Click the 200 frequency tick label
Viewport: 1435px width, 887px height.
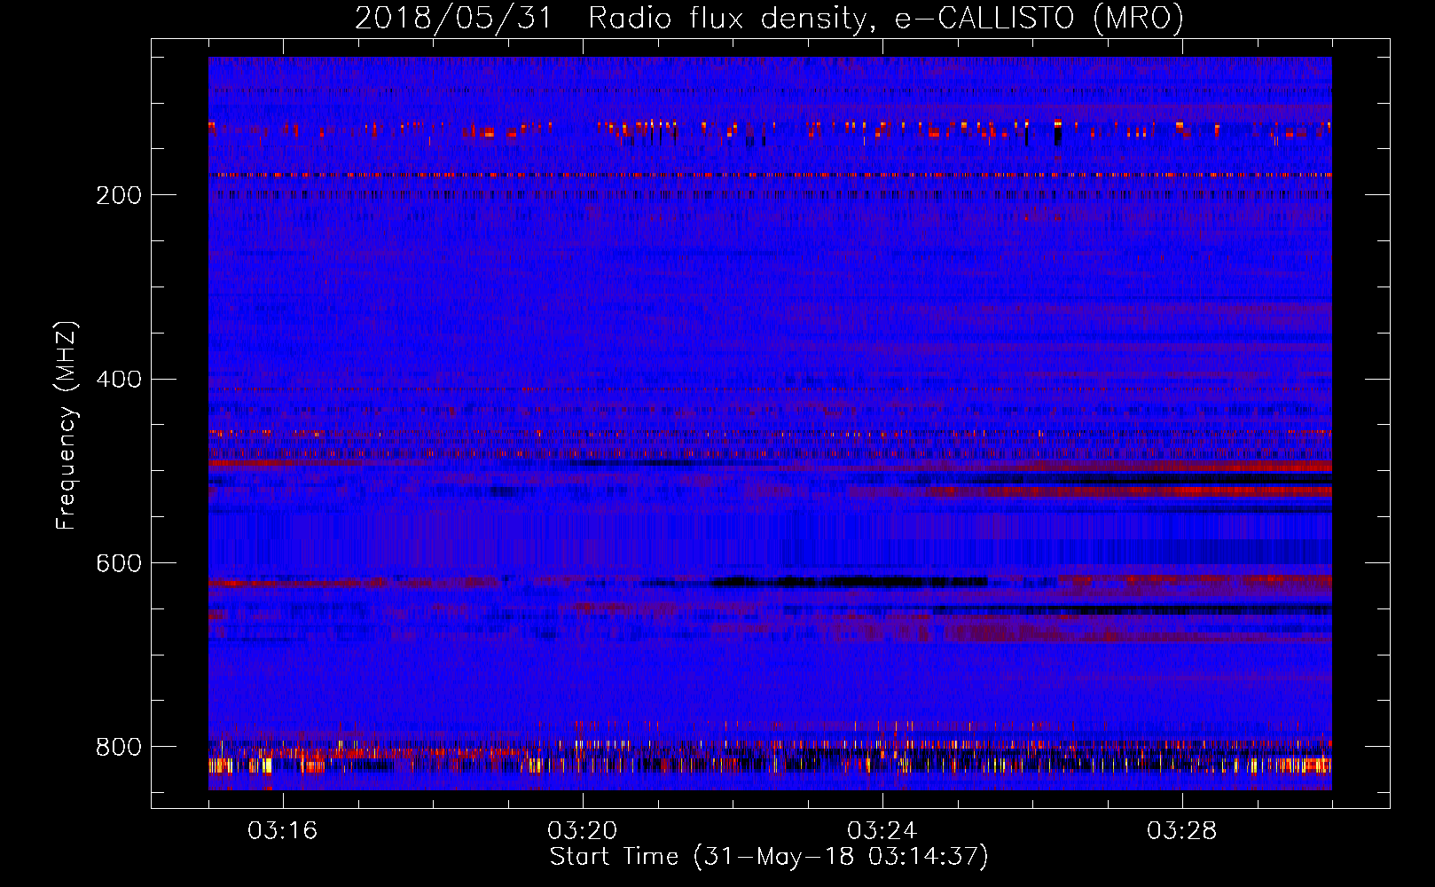click(119, 195)
